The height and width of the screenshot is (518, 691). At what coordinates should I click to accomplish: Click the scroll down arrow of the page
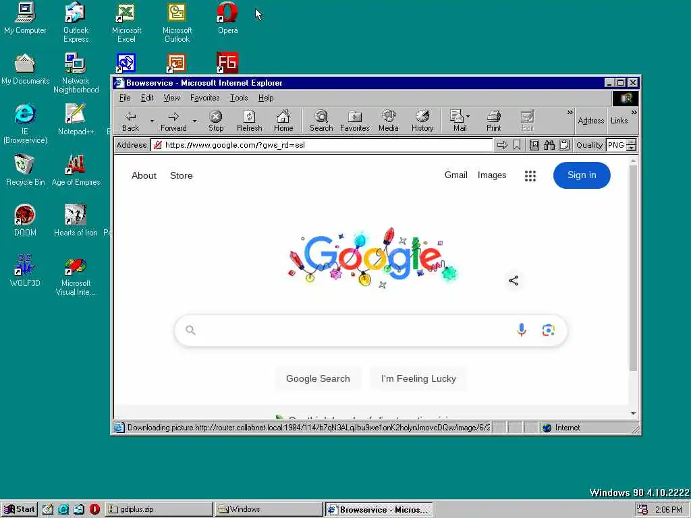[x=633, y=413]
